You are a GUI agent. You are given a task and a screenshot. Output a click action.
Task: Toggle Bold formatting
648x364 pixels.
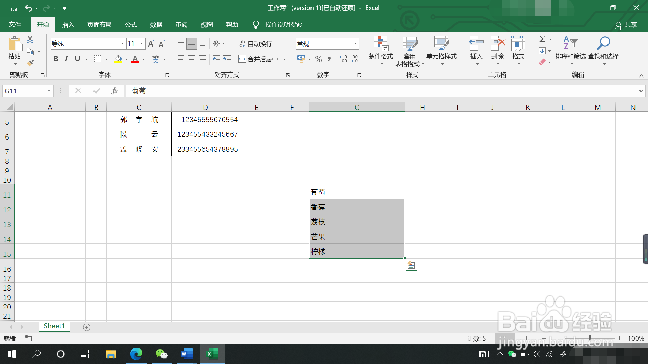tap(56, 59)
